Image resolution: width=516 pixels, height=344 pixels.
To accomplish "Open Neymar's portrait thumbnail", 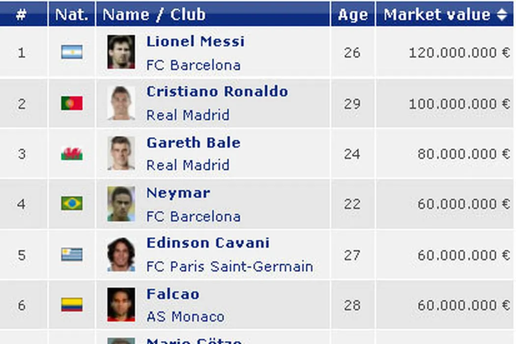I will (121, 204).
